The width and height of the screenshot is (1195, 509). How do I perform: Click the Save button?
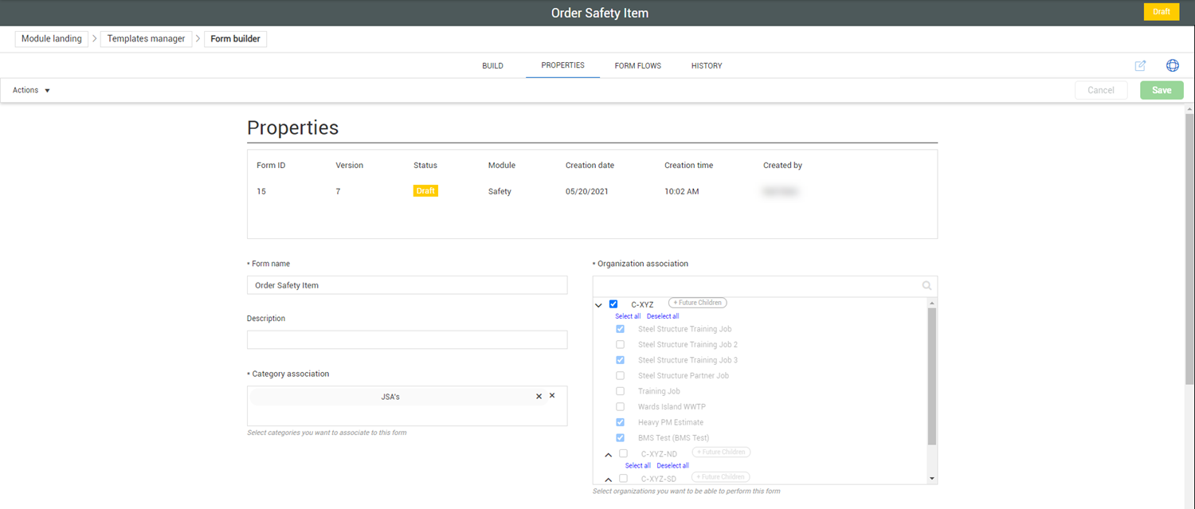(x=1161, y=90)
